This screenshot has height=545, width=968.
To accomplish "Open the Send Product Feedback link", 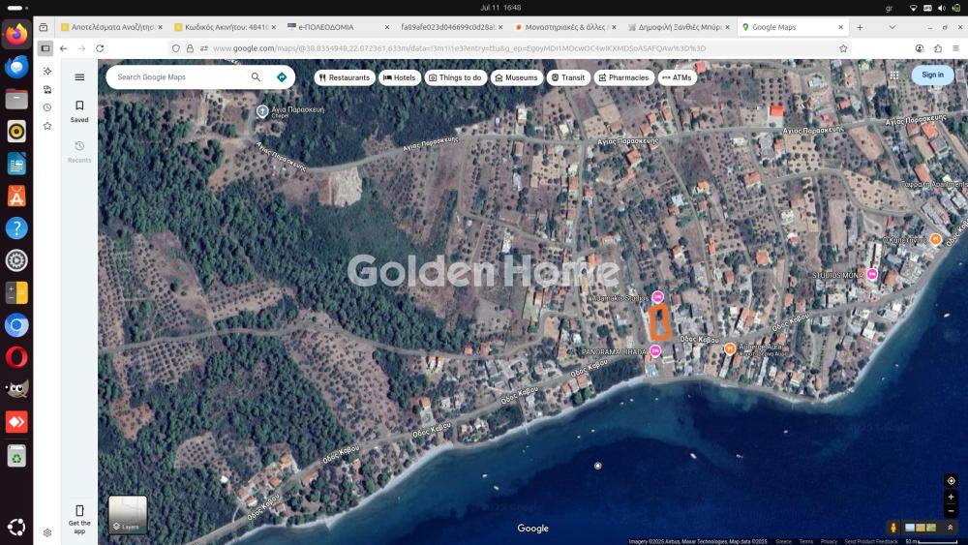I will click(871, 541).
